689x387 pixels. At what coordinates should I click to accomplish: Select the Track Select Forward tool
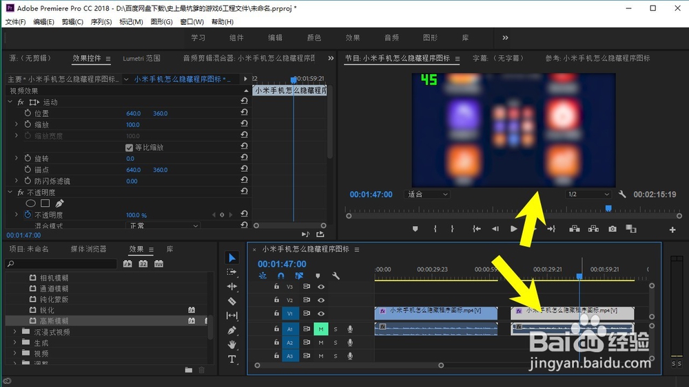pyautogui.click(x=232, y=272)
